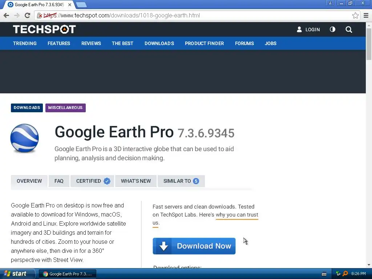372x279 pixels.
Task: Click the keyboard icon in the system tray
Action: point(324,274)
